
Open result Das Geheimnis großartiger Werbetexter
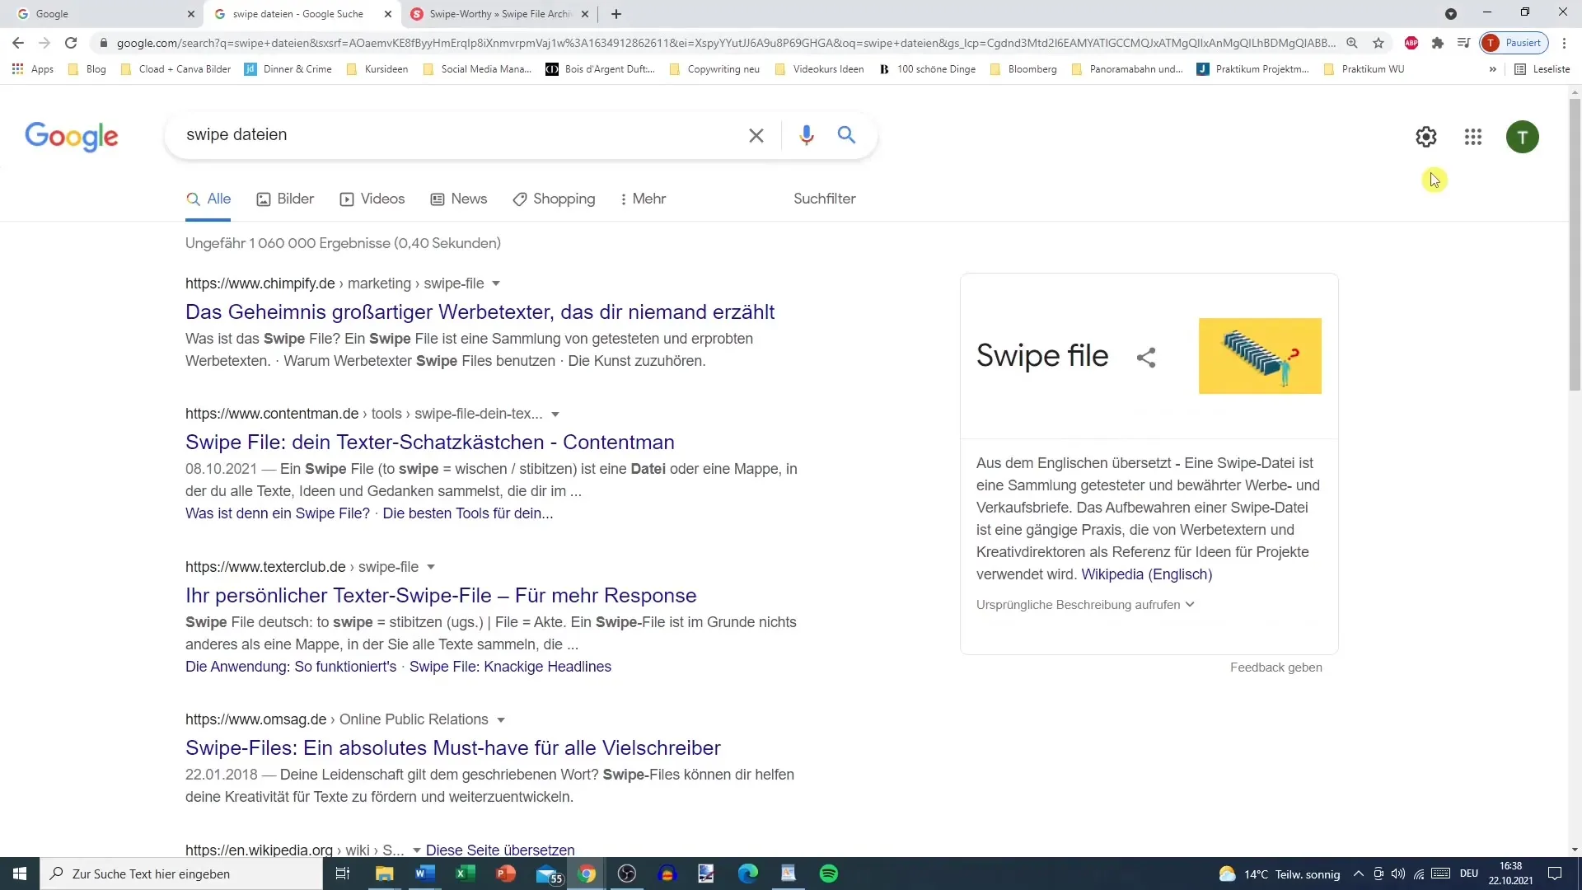point(480,312)
